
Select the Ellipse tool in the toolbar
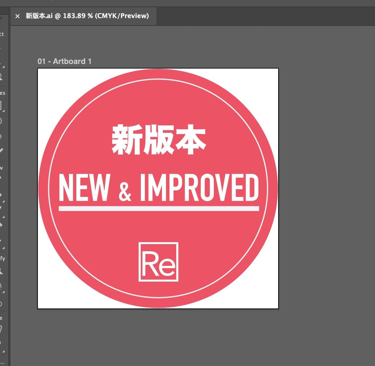1,121
